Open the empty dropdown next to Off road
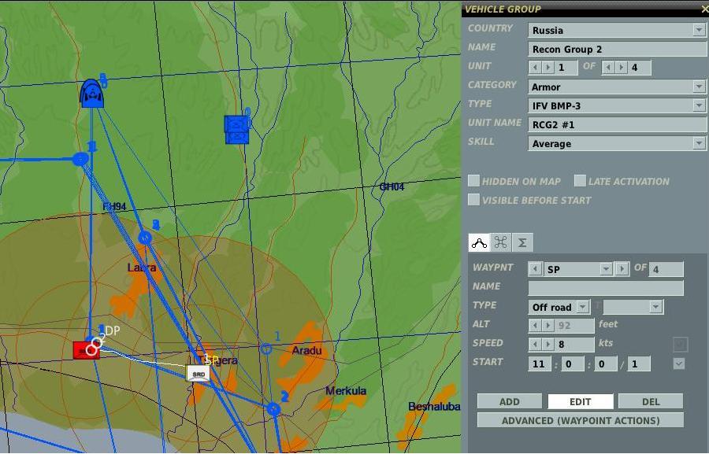 point(633,307)
